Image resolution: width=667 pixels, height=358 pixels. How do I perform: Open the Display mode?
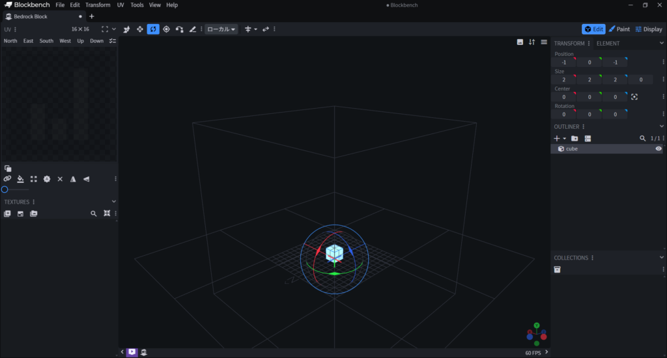coord(648,29)
